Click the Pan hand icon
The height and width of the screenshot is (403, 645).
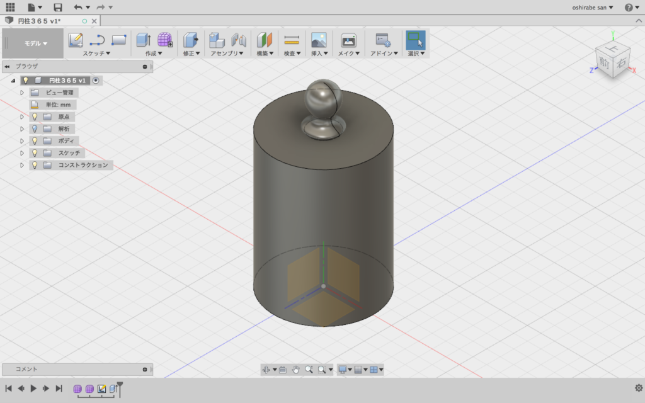[x=296, y=370]
